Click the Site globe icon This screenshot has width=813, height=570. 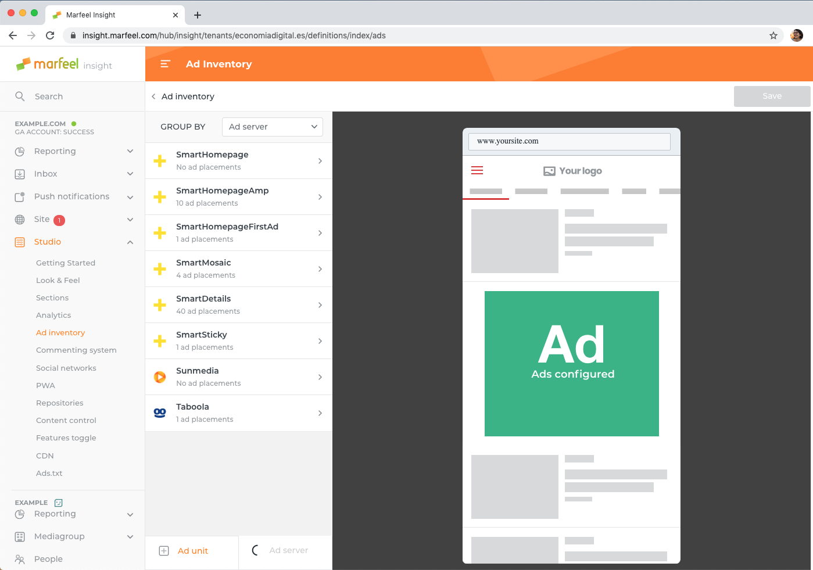20,220
